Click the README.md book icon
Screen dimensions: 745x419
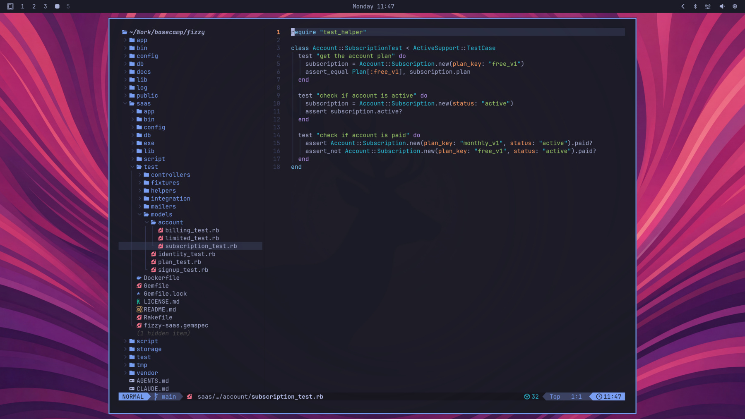click(x=139, y=310)
